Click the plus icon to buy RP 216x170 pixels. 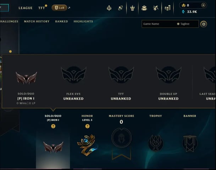click(203, 5)
